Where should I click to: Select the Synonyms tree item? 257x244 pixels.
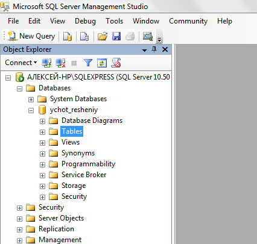click(x=78, y=153)
